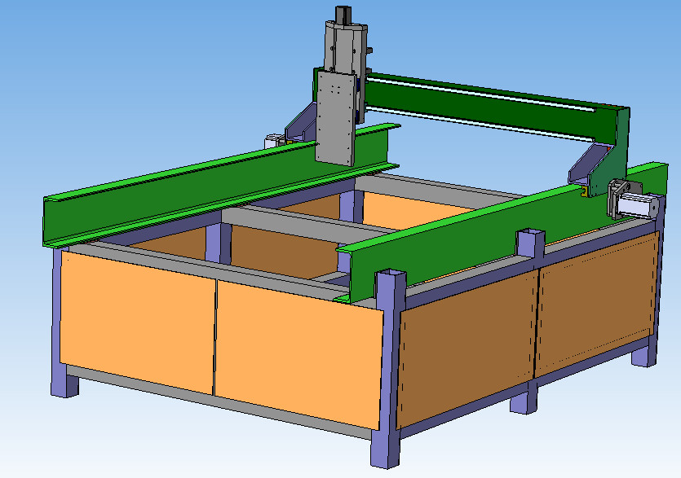The width and height of the screenshot is (681, 478).
Task: Select the rear right leg foot
Action: [x=644, y=352]
